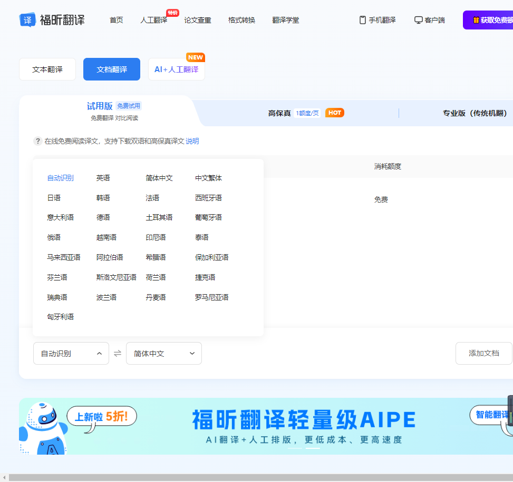
Task: Choose 捷克语 in the language list
Action: click(205, 278)
